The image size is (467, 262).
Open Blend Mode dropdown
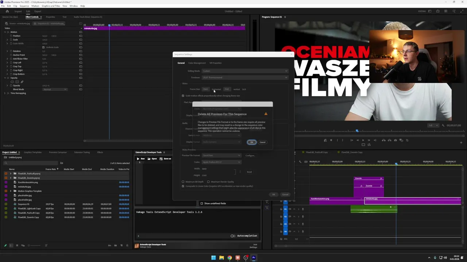[x=55, y=90]
